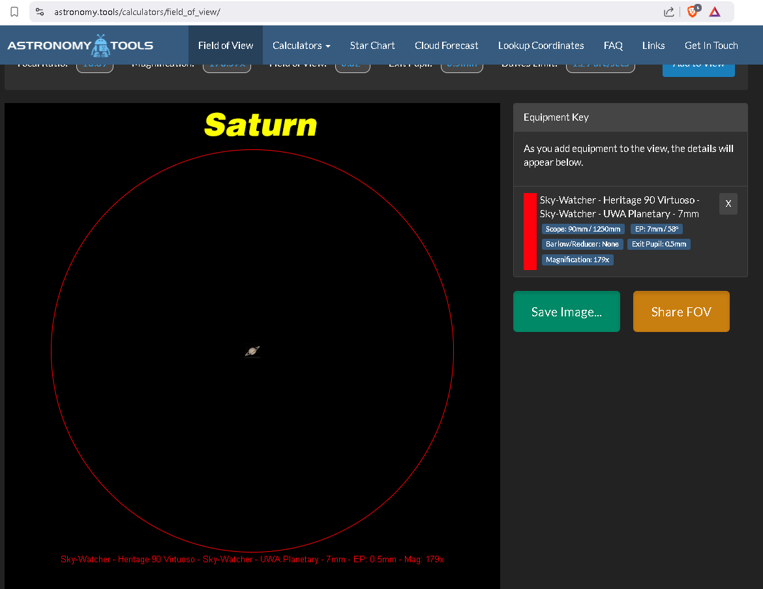
Task: Click Get In Touch link
Action: [711, 46]
